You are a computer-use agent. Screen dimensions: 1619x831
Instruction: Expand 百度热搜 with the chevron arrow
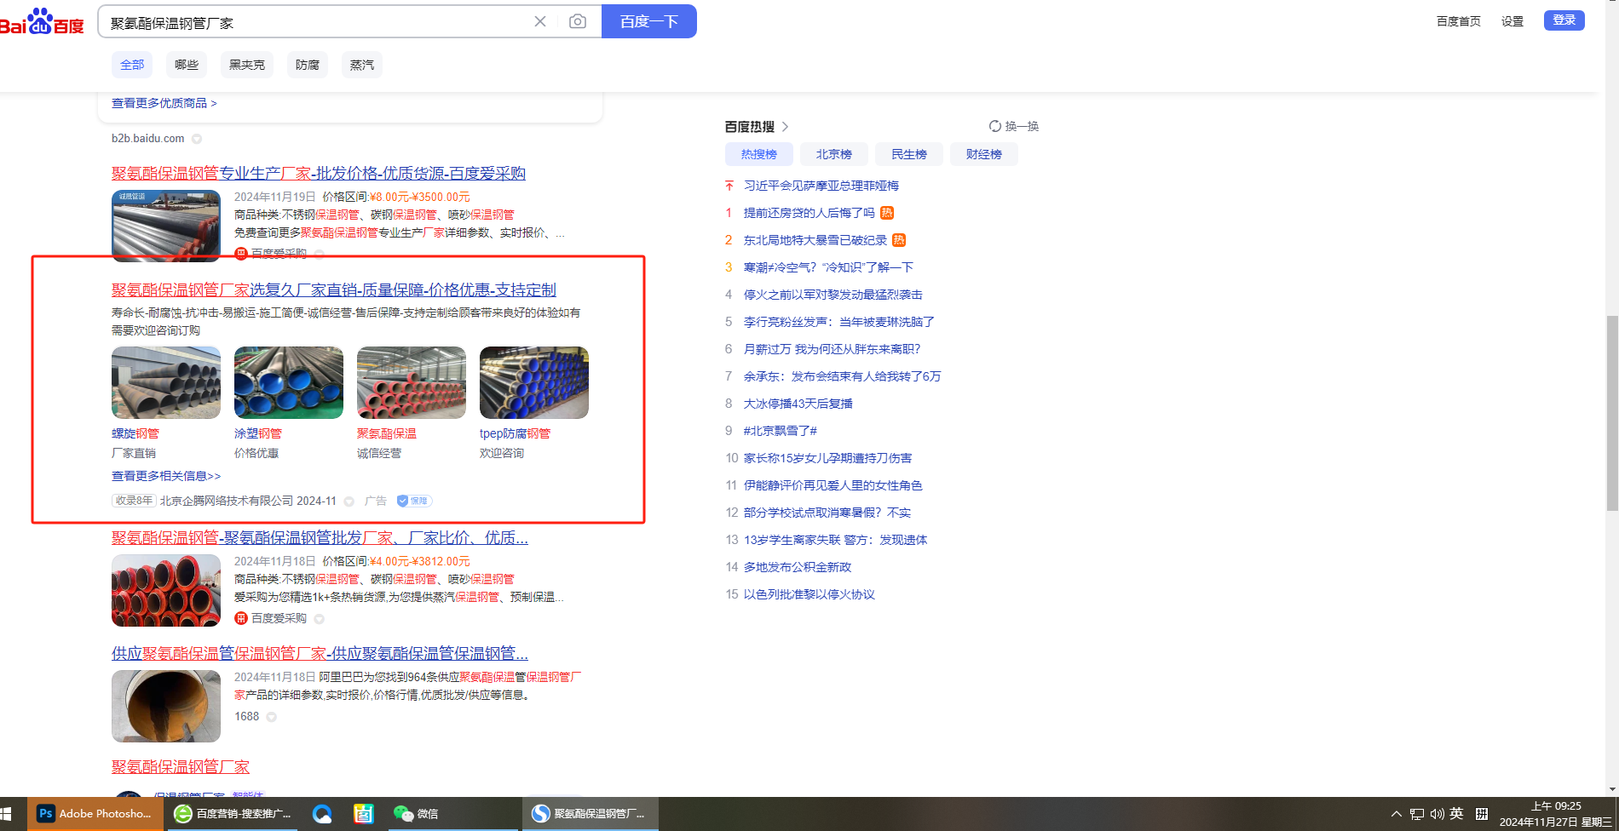(x=785, y=127)
